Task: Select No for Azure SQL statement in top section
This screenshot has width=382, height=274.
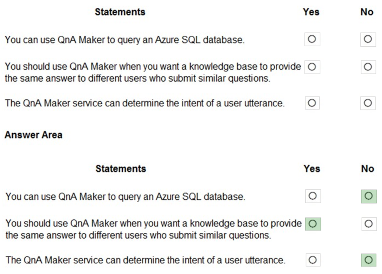Action: 368,39
